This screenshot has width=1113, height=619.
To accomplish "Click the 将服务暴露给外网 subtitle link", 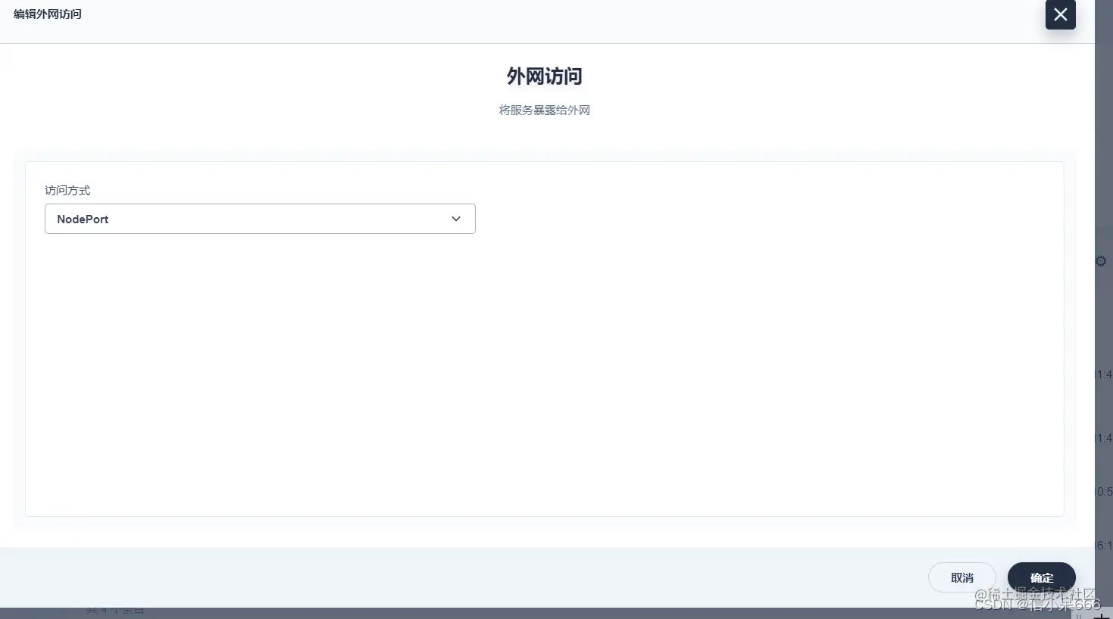I will 544,110.
